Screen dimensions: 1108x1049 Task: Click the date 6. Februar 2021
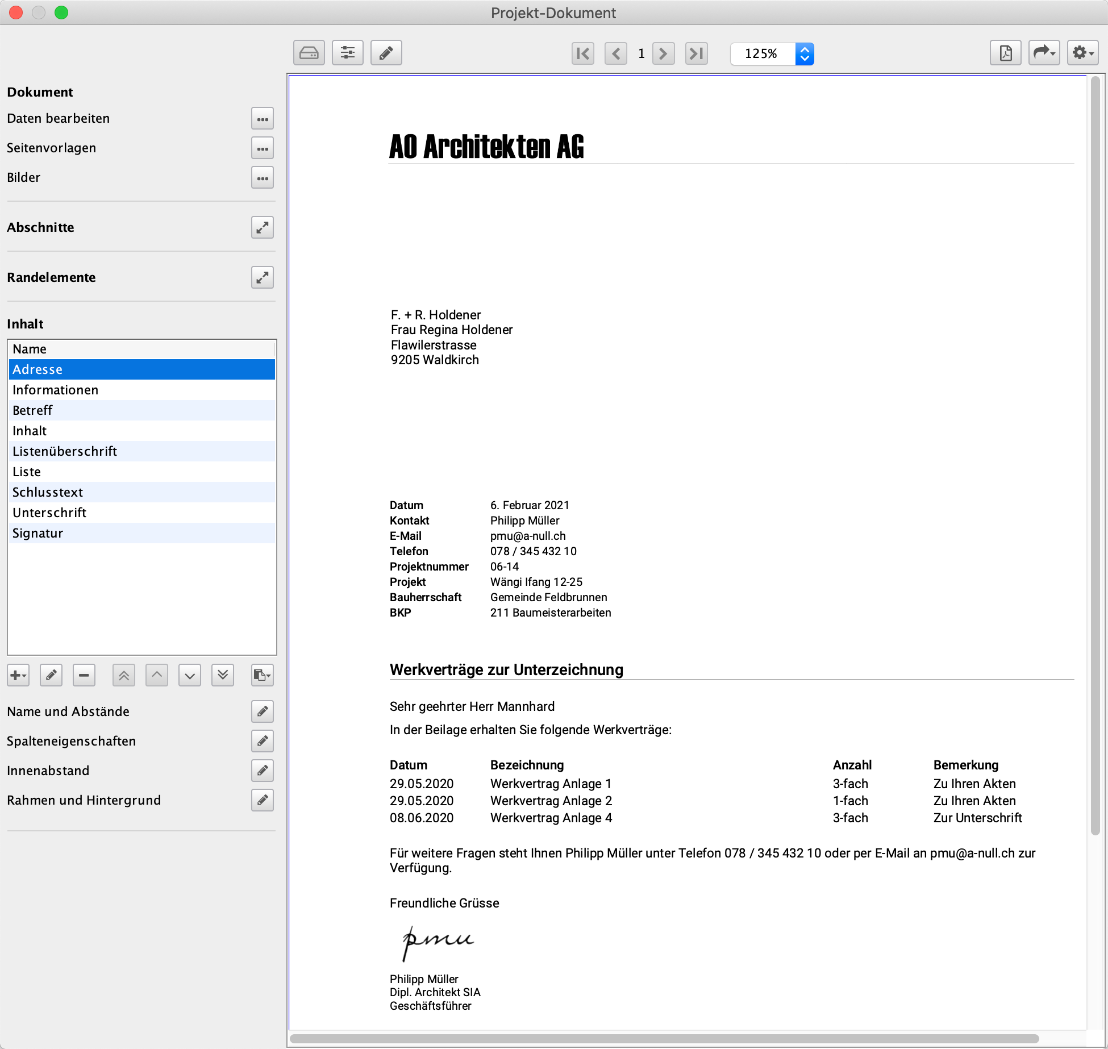click(530, 505)
